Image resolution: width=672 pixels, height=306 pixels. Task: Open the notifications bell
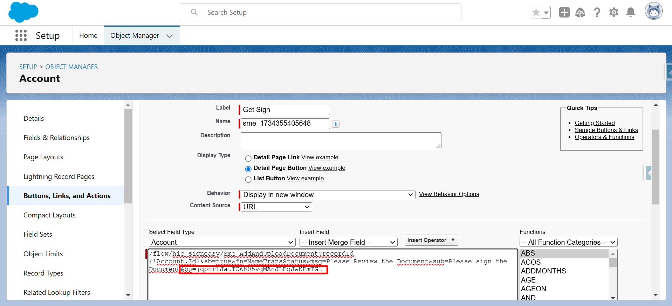[631, 12]
